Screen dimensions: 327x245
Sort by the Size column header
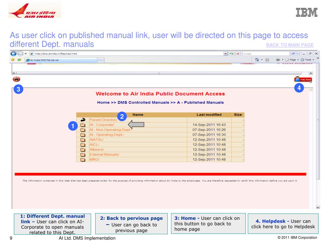pos(238,115)
